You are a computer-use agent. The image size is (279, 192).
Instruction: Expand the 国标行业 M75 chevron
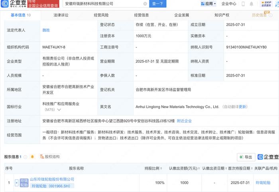tap(59, 110)
